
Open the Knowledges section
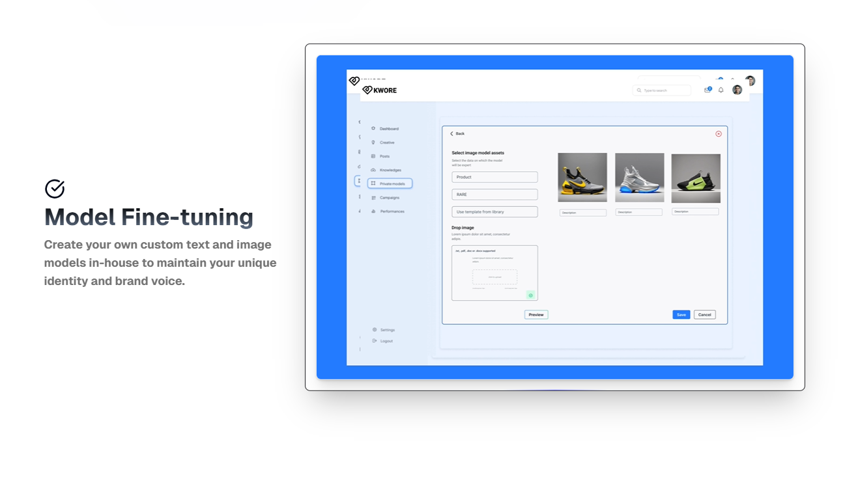(x=391, y=170)
